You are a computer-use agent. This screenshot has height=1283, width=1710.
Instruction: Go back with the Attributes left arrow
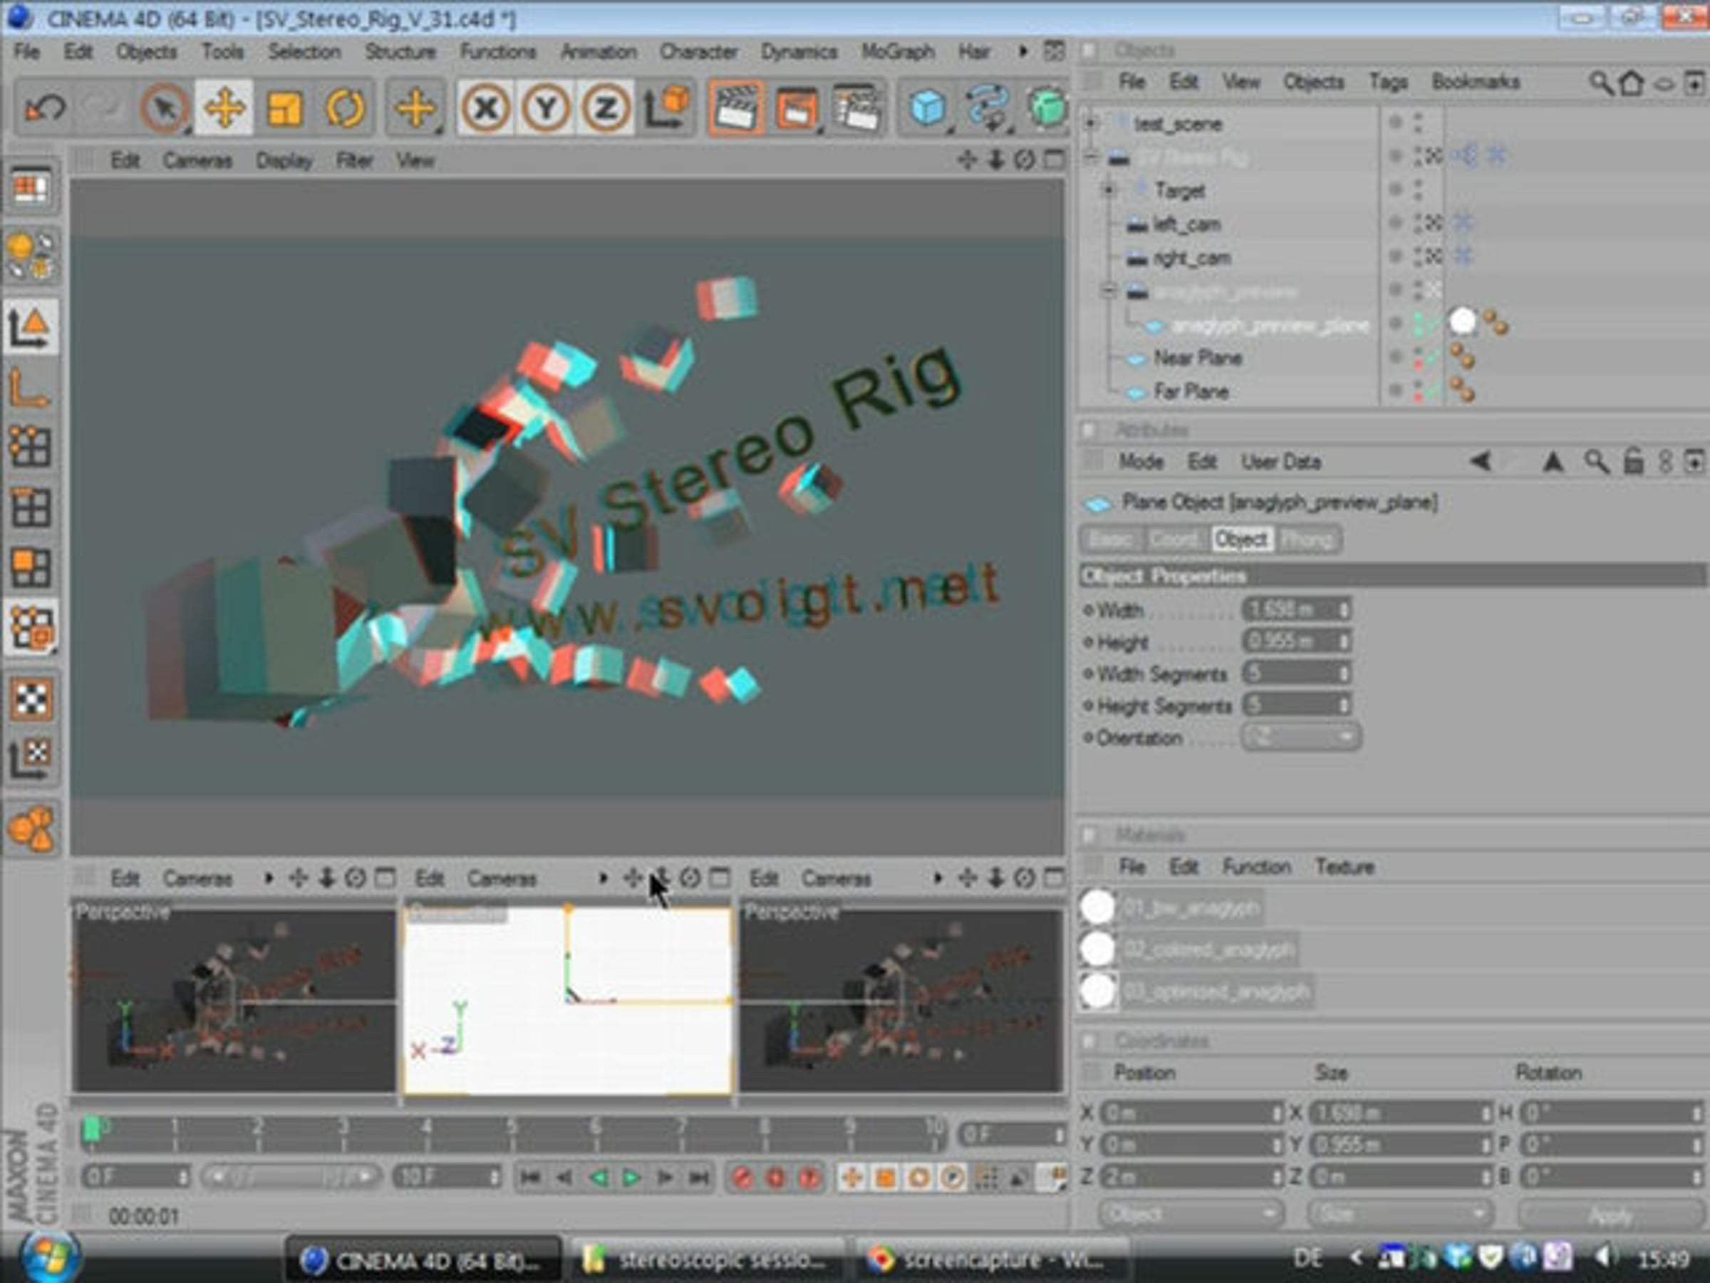click(x=1480, y=462)
